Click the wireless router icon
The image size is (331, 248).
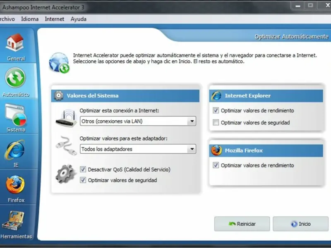click(x=66, y=118)
